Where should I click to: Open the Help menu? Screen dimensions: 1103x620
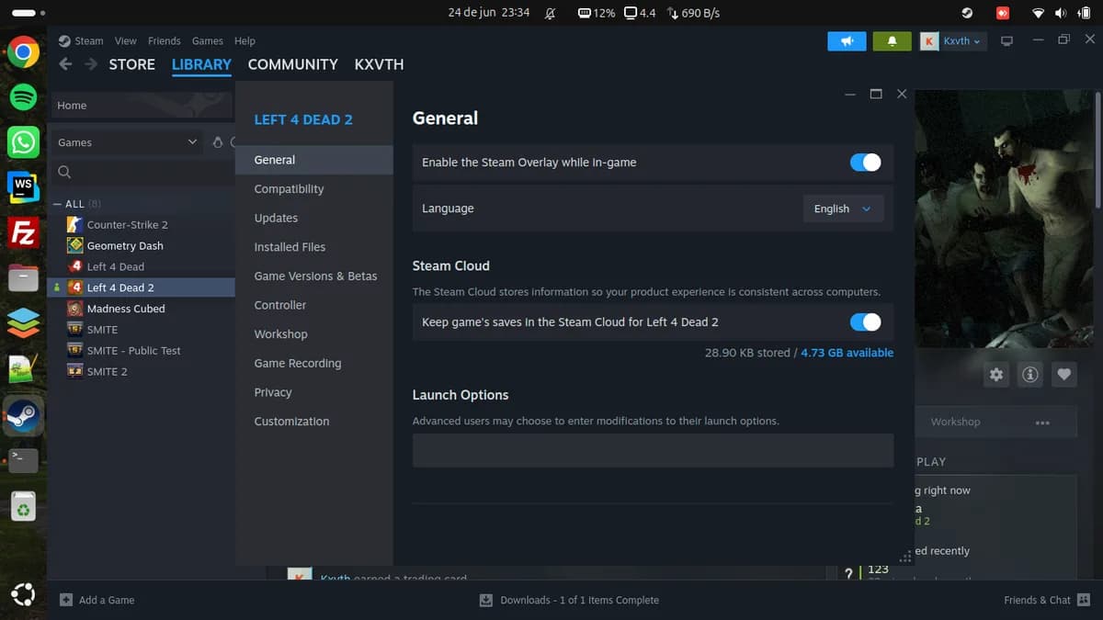click(x=244, y=41)
